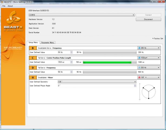
Task: Click red LED icon in 120° dropdown
Action: pos(139,77)
